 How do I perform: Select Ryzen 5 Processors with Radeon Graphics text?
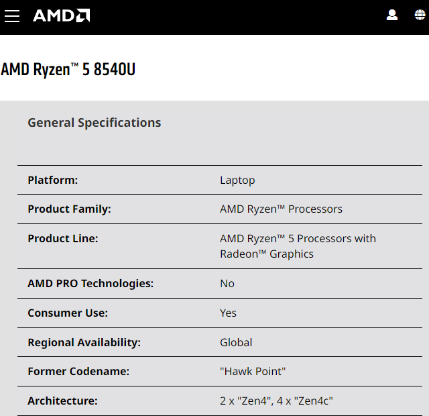(298, 246)
